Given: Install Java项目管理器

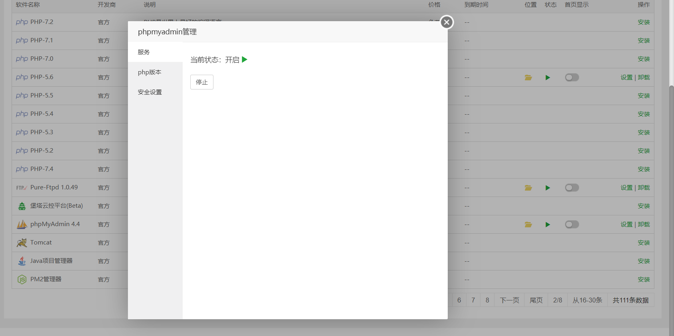Looking at the screenshot, I should (644, 261).
